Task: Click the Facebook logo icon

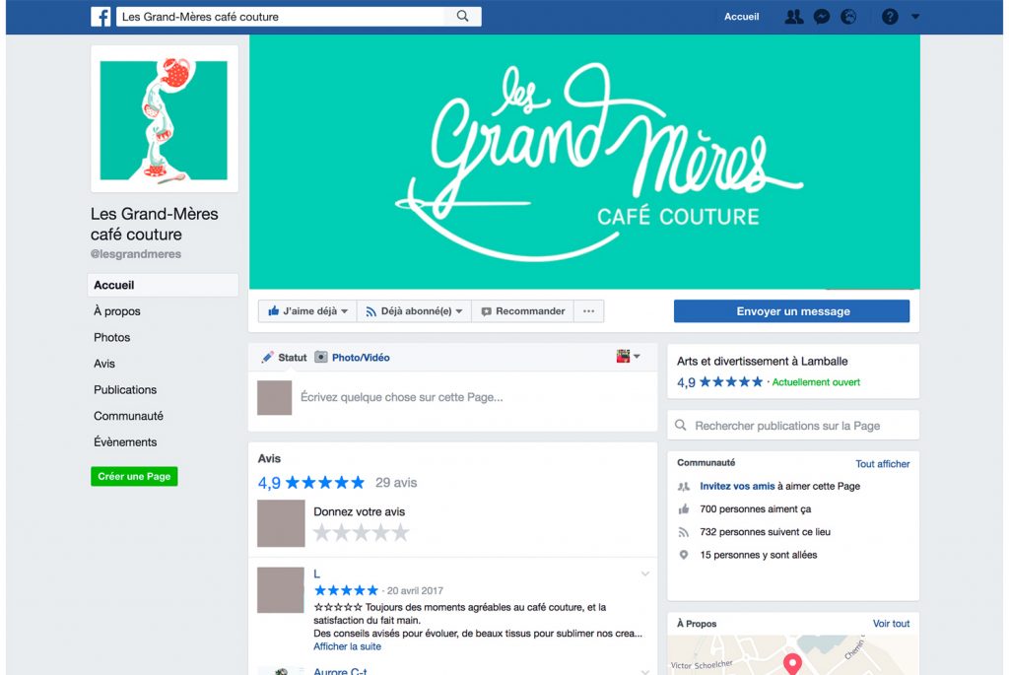Action: click(x=101, y=16)
